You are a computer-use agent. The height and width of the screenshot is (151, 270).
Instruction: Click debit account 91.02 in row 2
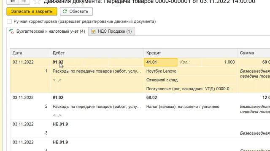[x=58, y=97]
